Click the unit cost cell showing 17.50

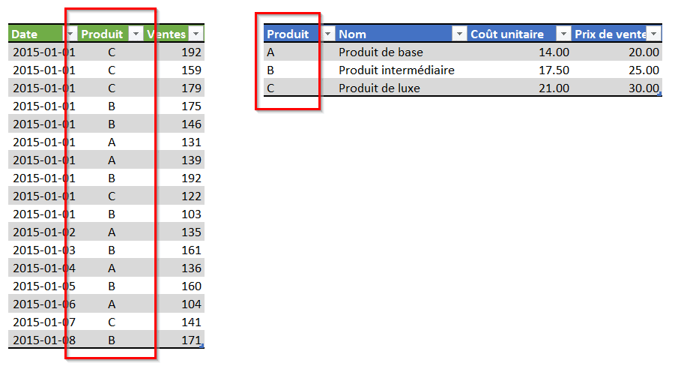point(554,70)
